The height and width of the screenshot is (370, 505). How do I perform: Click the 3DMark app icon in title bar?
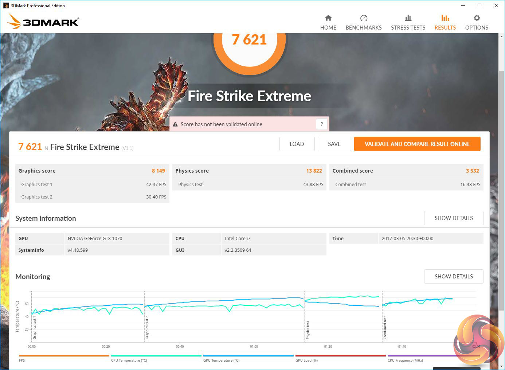[x=6, y=6]
